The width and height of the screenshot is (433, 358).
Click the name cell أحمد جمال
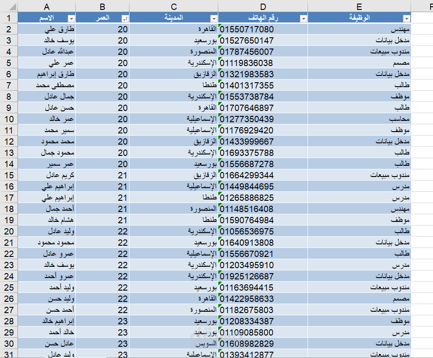point(47,209)
